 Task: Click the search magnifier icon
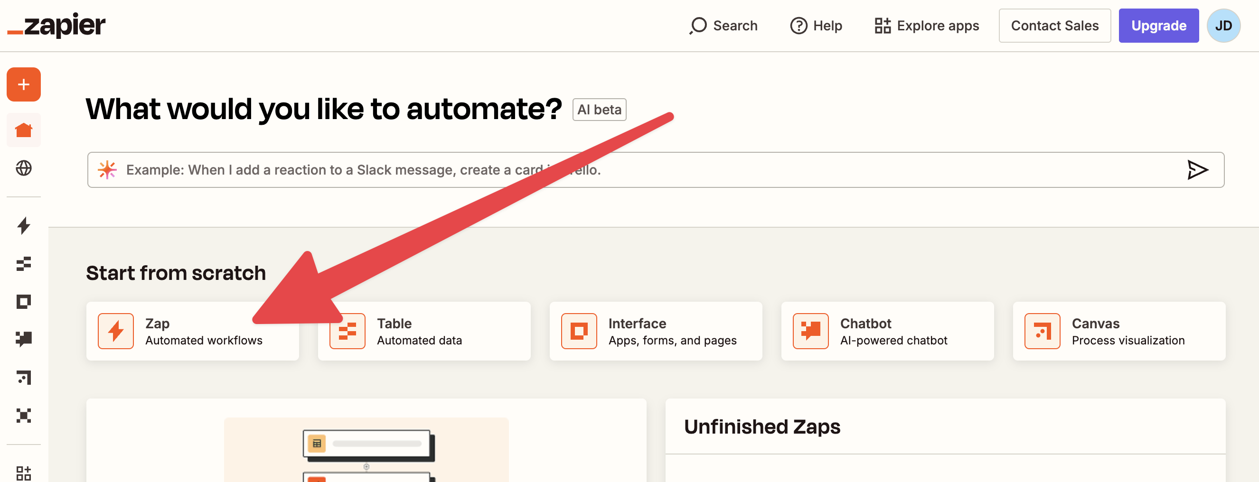coord(698,26)
